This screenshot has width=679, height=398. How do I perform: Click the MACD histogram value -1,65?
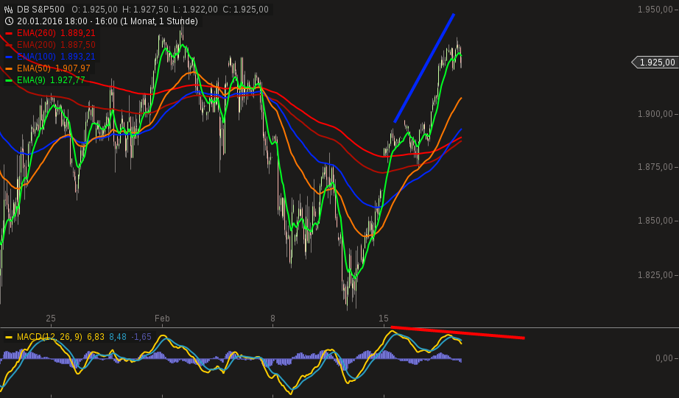coord(142,336)
